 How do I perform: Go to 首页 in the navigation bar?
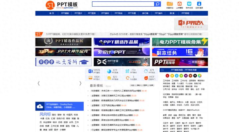[x=52, y=13]
